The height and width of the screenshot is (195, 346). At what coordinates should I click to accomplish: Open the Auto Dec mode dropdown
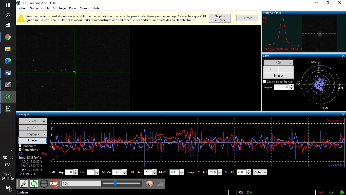click(260, 172)
